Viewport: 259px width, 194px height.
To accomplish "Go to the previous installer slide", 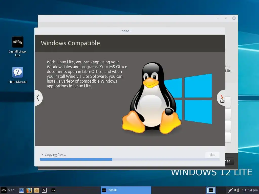I will click(x=38, y=98).
